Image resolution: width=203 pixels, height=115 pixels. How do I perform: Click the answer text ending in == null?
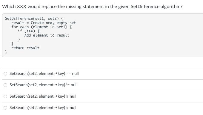pos(44,74)
